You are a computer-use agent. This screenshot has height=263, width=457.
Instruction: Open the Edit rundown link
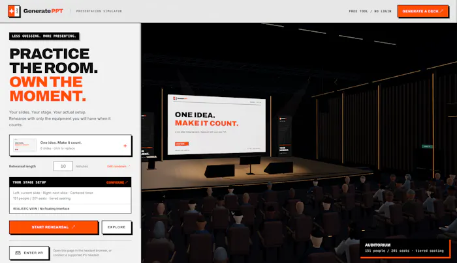tap(118, 167)
